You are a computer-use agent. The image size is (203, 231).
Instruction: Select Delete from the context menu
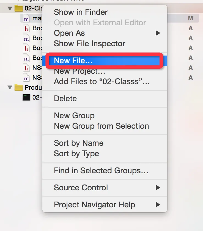point(65,98)
